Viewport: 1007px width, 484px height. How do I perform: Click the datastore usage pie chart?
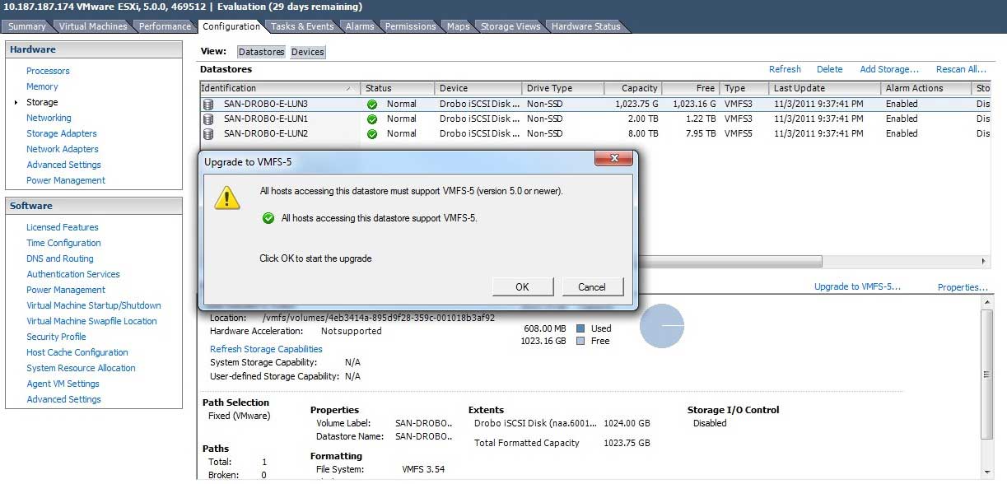click(662, 326)
